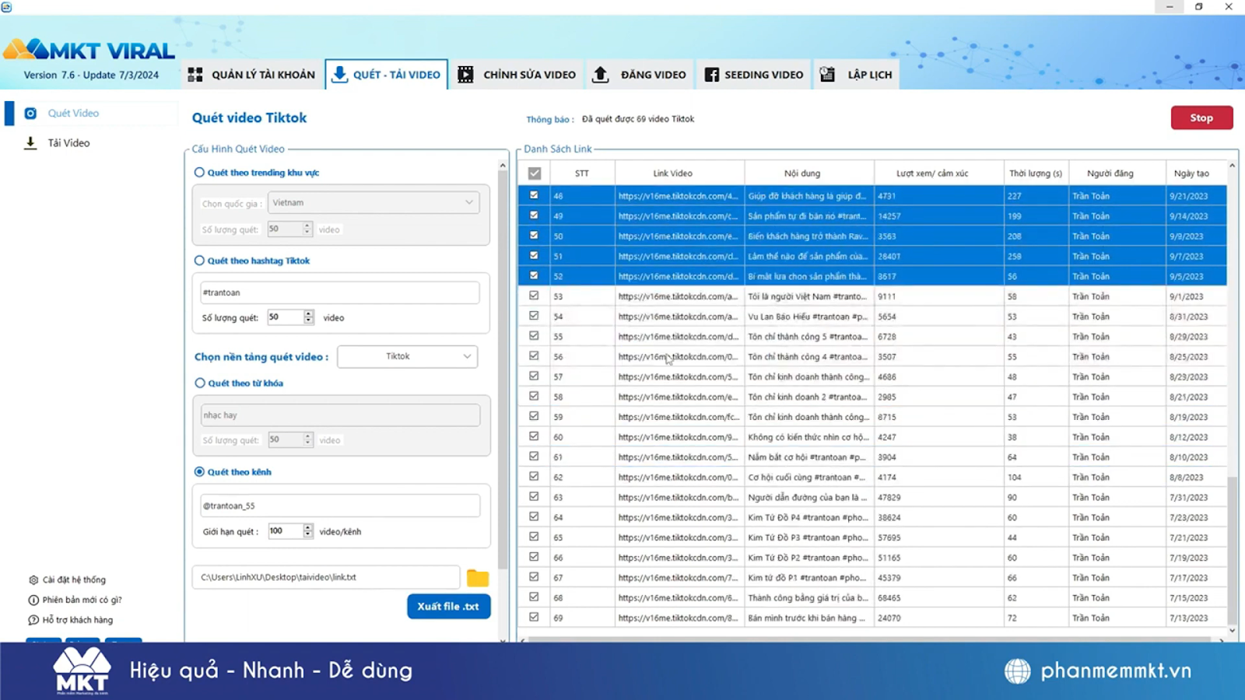Go to the Đăng Video tab
Viewport: 1245px width, 700px height.
pos(640,75)
